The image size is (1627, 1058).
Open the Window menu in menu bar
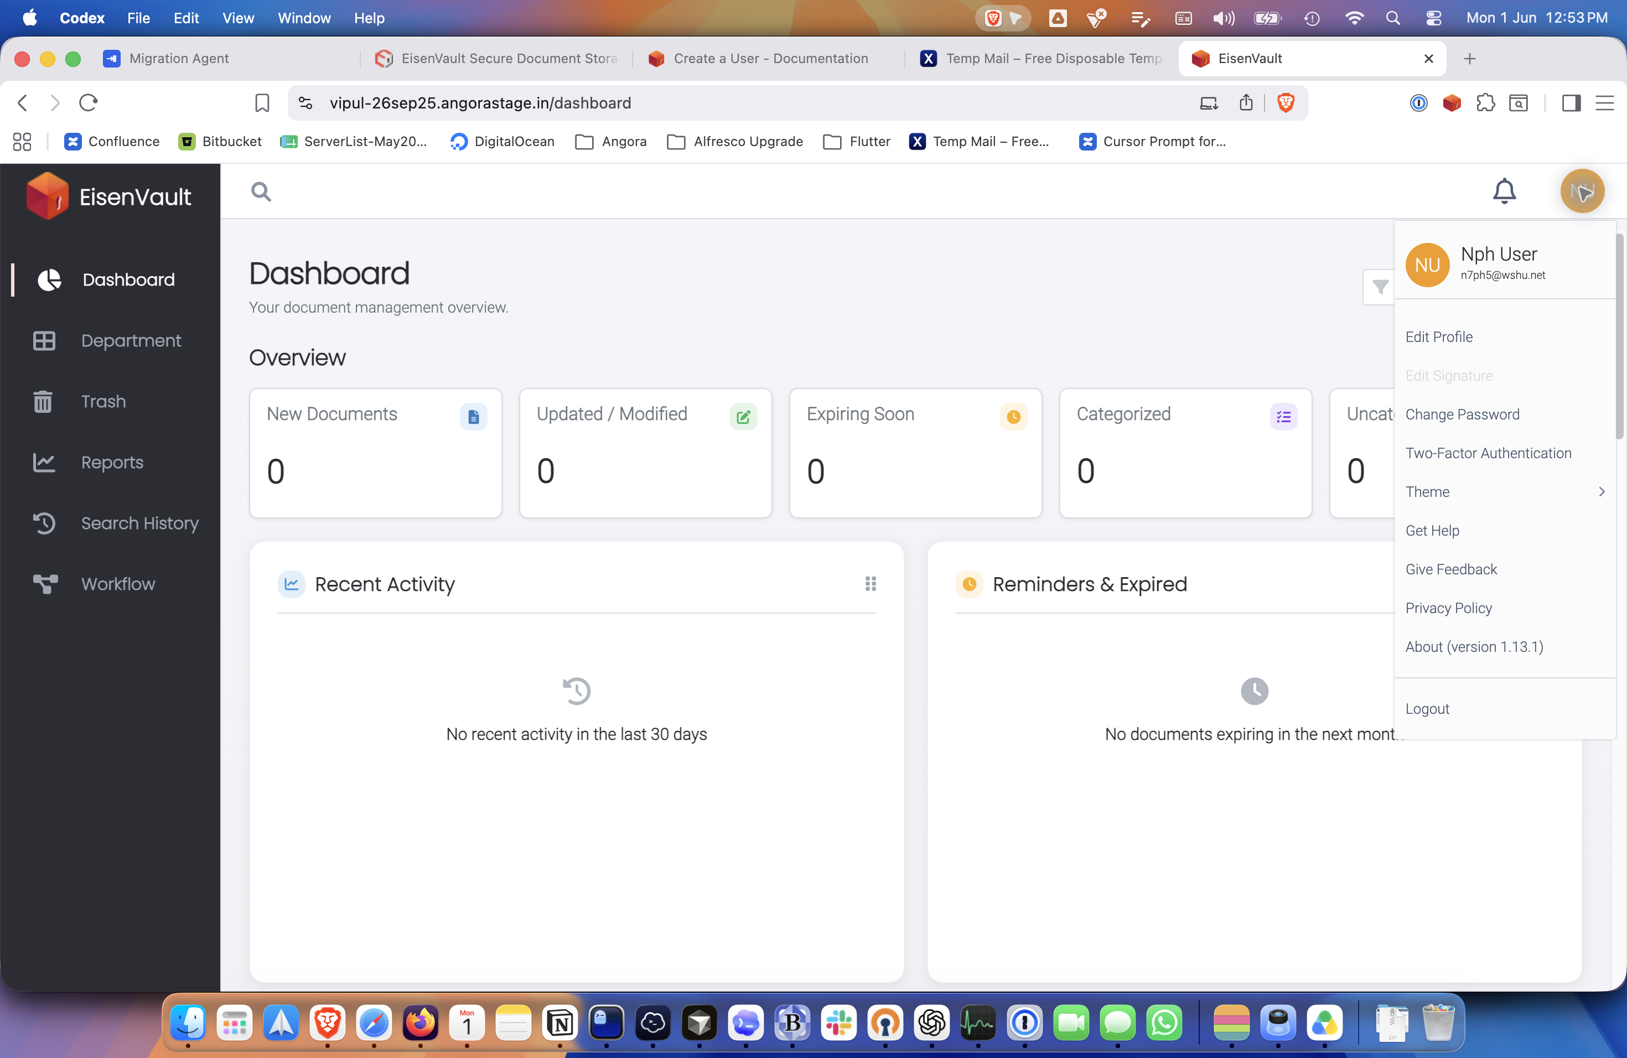[x=303, y=18]
